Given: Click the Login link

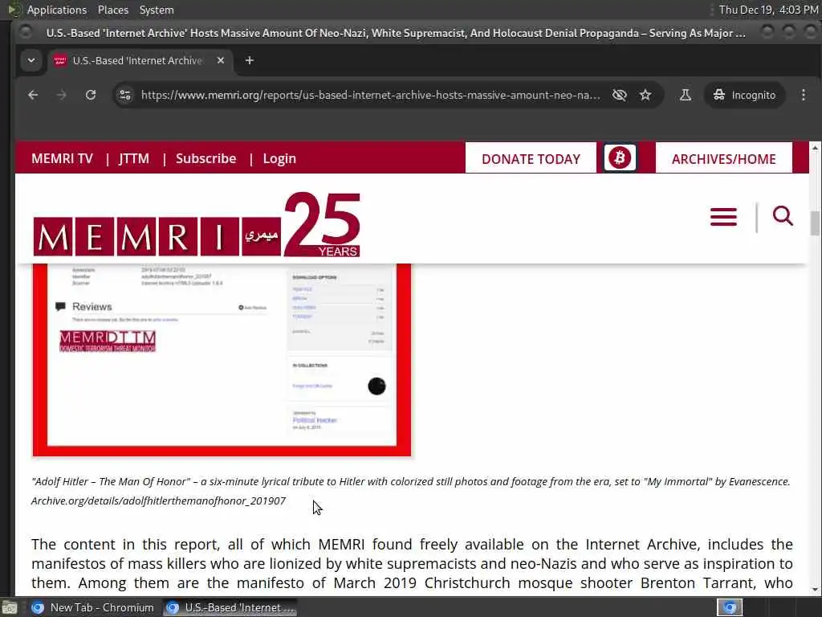Looking at the screenshot, I should 279,158.
